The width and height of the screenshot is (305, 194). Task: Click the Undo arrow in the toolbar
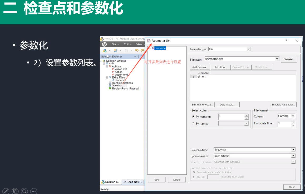(x=137, y=50)
